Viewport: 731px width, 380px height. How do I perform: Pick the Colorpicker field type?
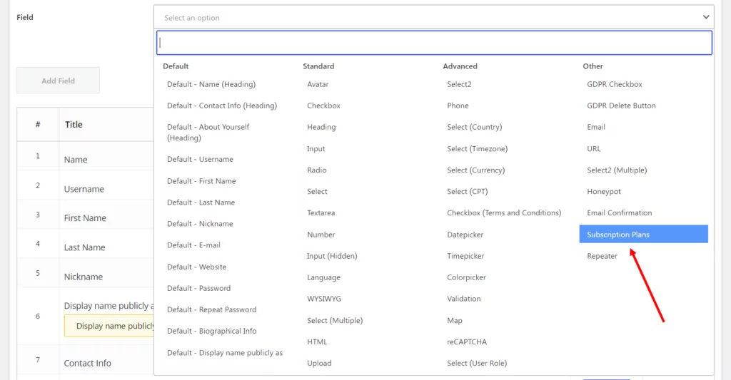click(467, 277)
